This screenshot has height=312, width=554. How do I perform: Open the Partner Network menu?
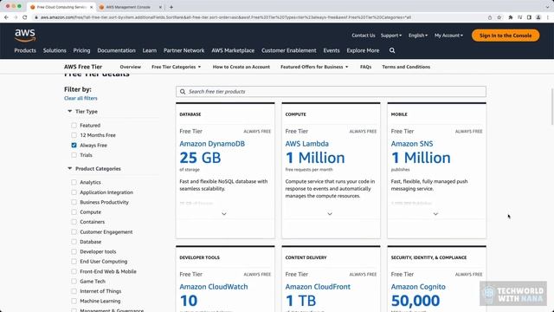[x=184, y=50]
